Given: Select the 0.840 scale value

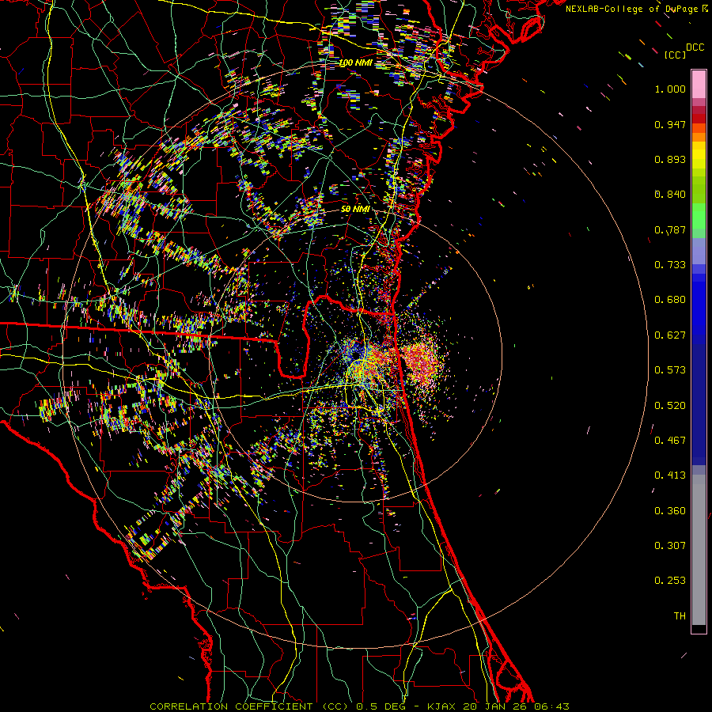Looking at the screenshot, I should point(670,195).
